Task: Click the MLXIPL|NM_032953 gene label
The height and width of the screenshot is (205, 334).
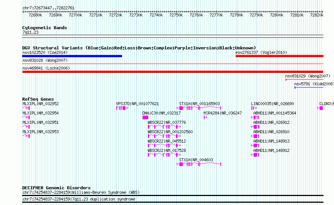Action: [x=41, y=132]
